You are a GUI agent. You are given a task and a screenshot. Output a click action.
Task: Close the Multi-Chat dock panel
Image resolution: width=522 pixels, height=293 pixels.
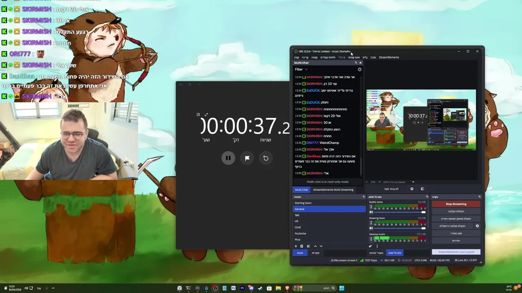coord(361,63)
